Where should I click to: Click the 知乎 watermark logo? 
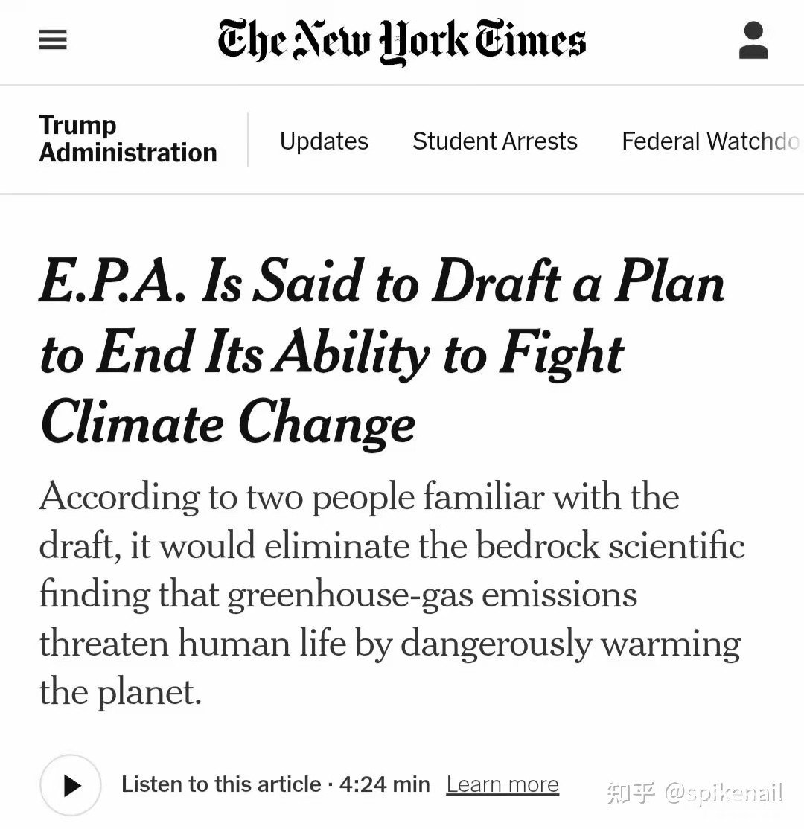pos(631,793)
